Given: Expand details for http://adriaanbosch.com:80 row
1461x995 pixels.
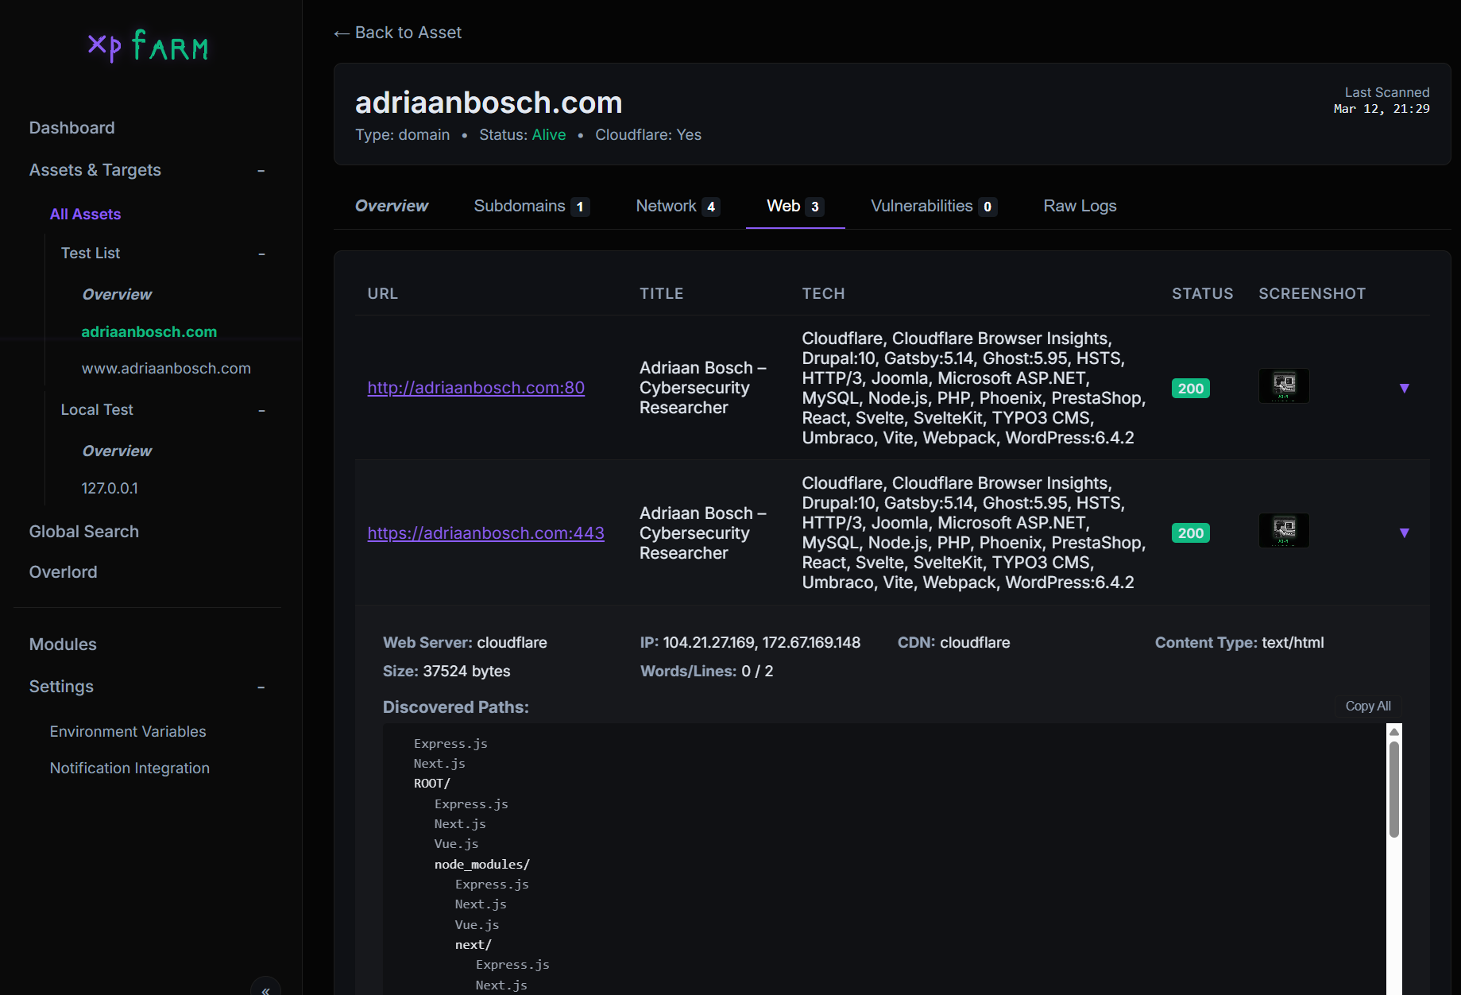Looking at the screenshot, I should 1404,388.
